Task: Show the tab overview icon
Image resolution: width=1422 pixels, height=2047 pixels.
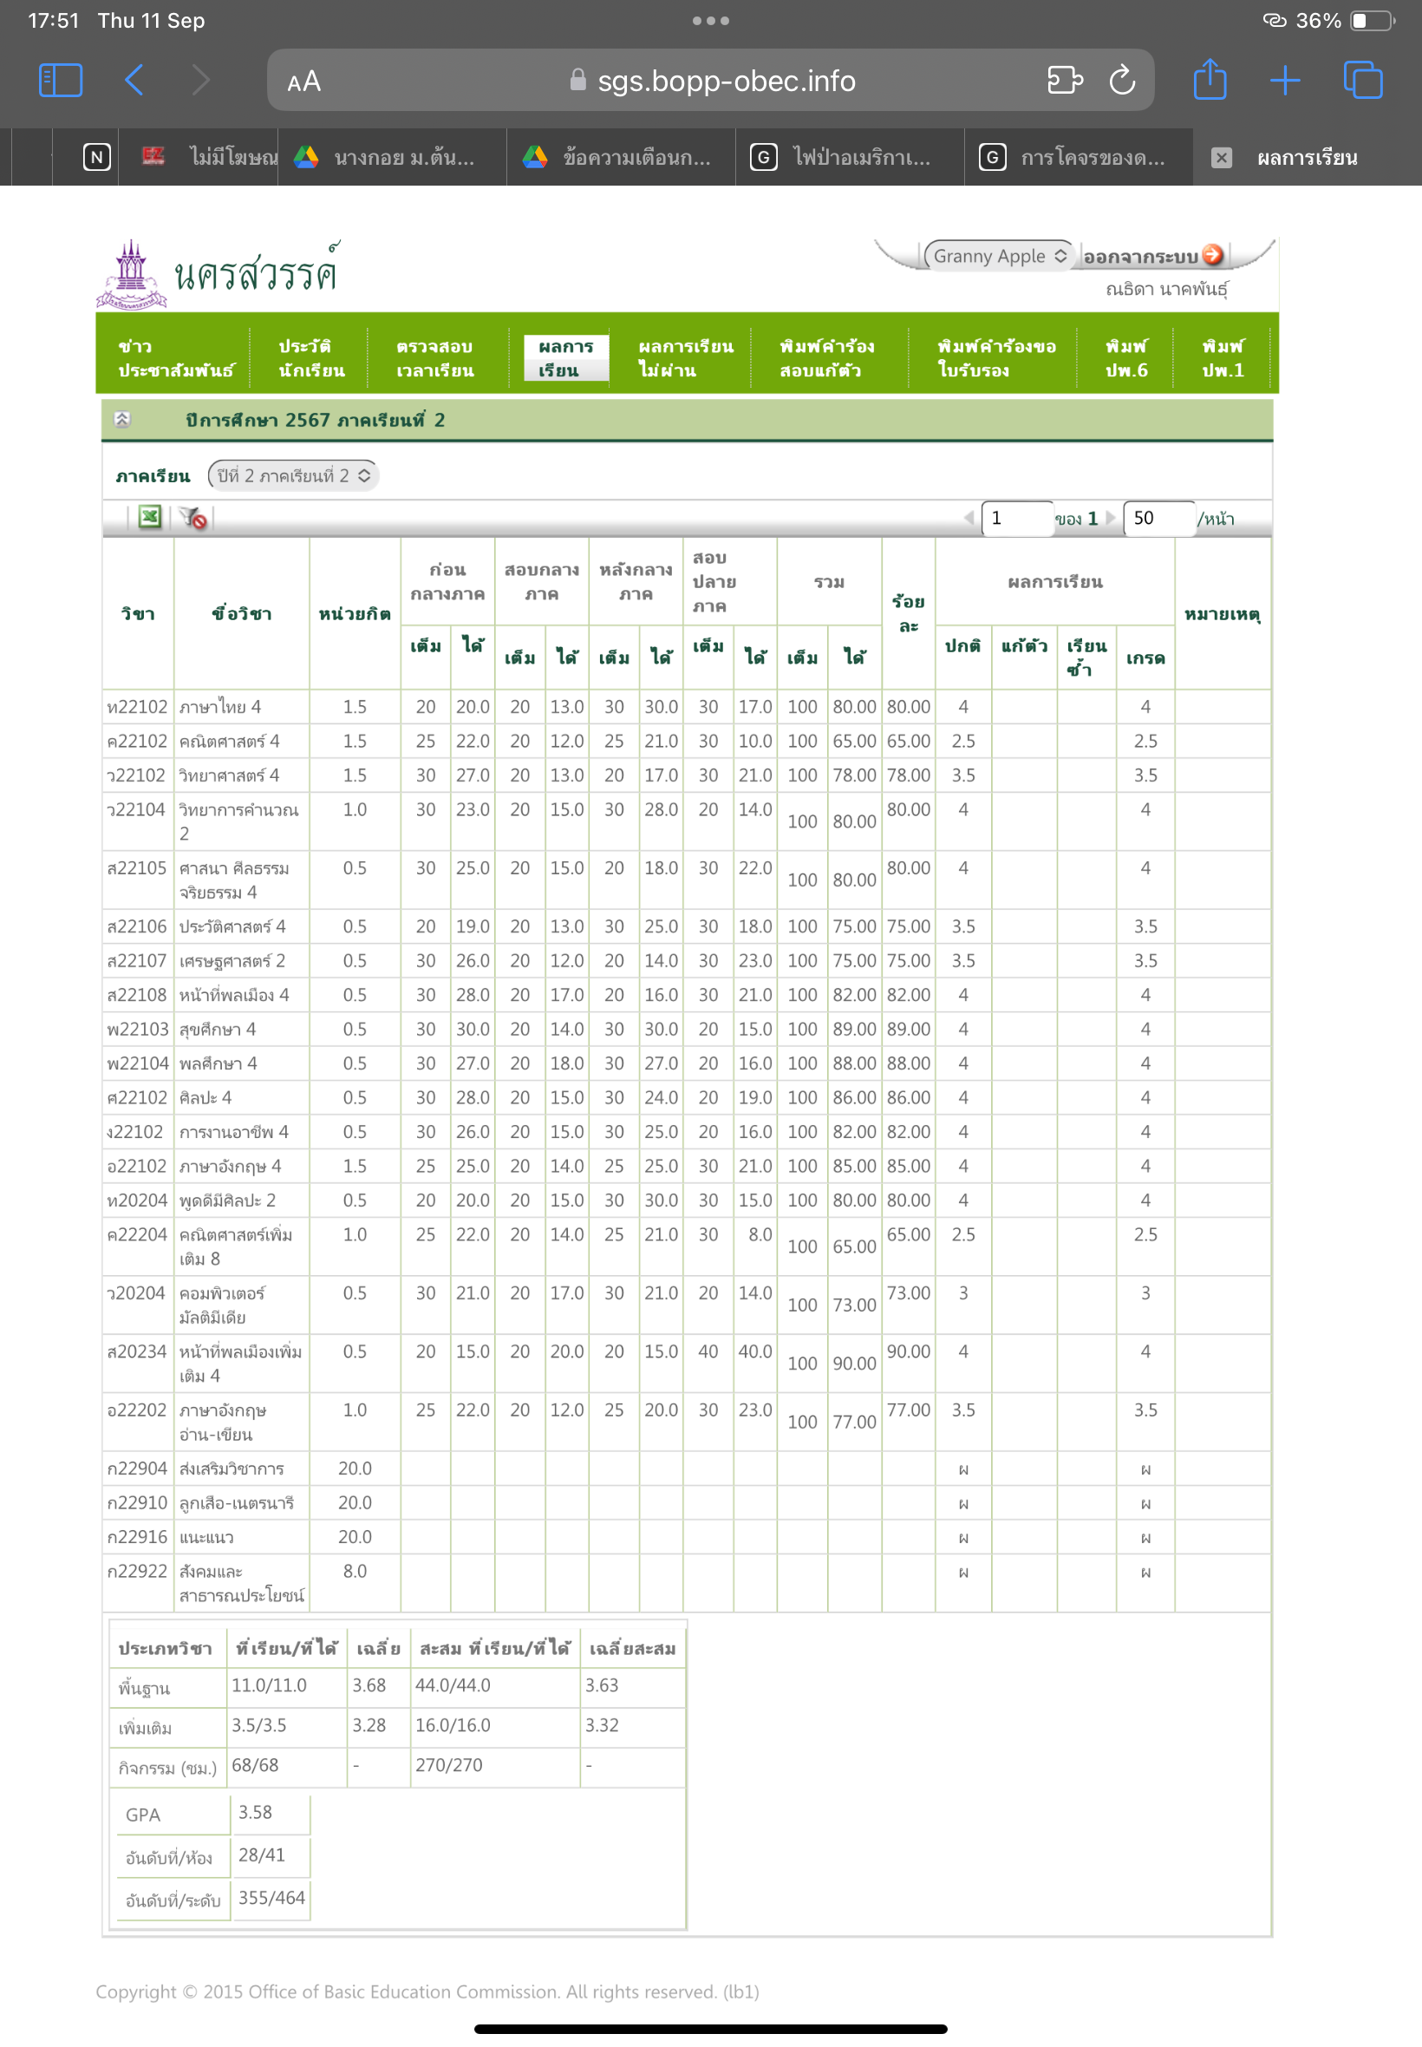Action: [x=1363, y=80]
